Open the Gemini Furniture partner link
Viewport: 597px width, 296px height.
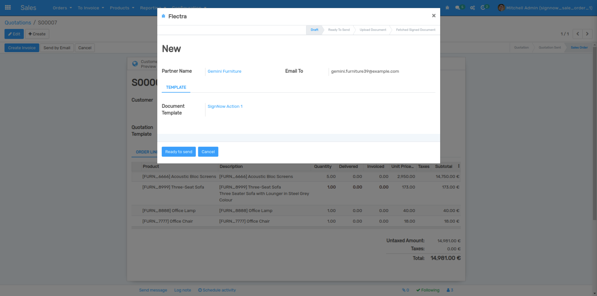coord(224,71)
